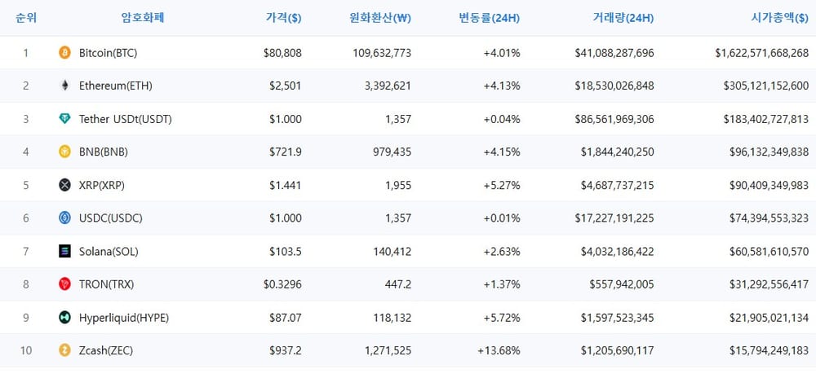Select Ethereum won value 3,392,621

(x=388, y=86)
